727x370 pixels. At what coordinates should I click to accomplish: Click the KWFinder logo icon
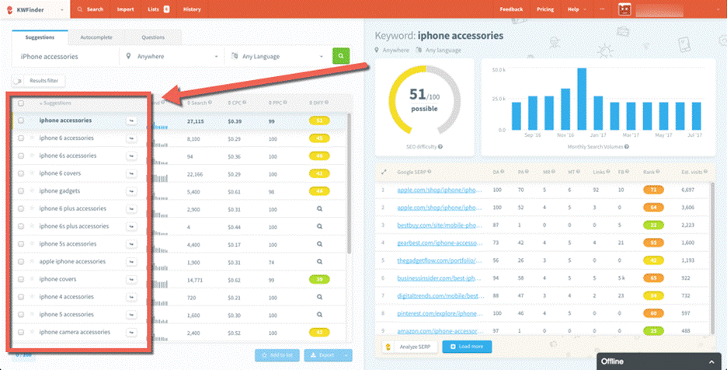pos(9,9)
